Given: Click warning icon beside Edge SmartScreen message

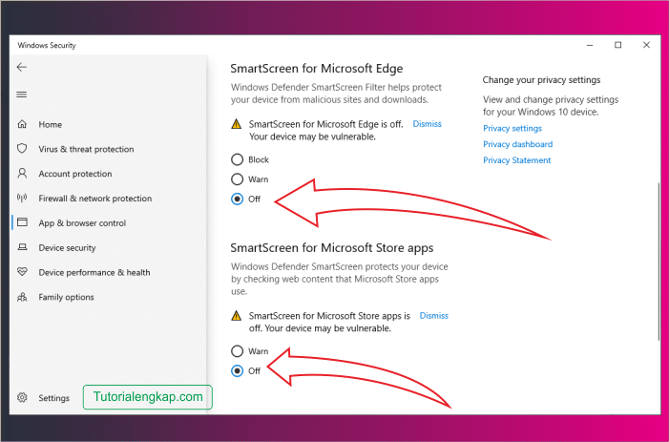Looking at the screenshot, I should [236, 124].
